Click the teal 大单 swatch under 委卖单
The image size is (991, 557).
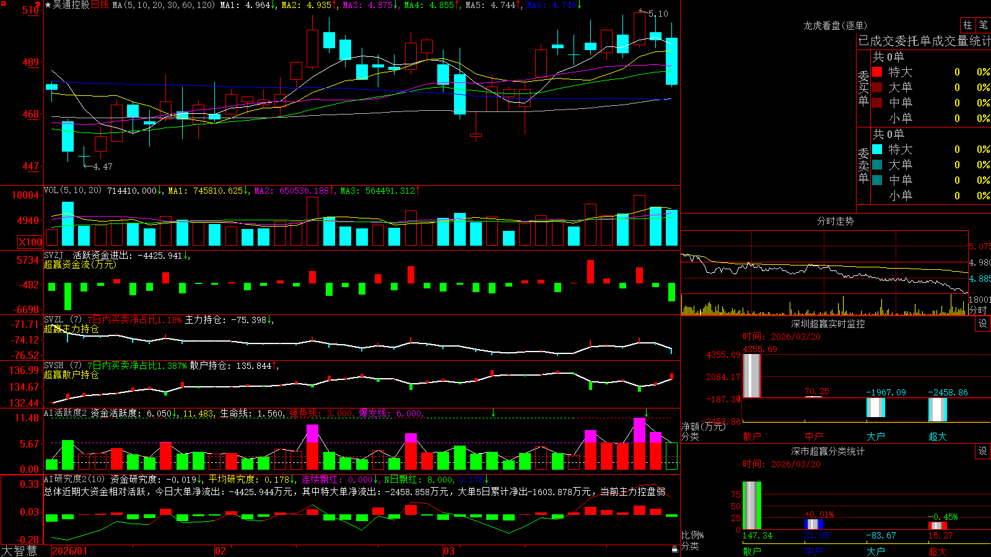[x=877, y=165]
